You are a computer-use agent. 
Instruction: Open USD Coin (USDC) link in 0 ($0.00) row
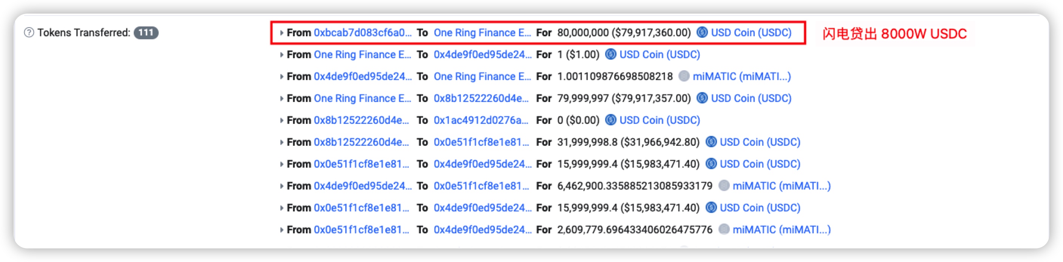[x=660, y=120]
